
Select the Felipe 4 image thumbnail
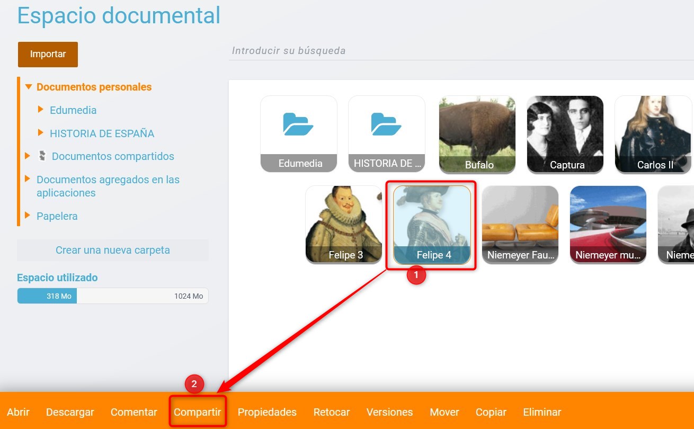432,225
